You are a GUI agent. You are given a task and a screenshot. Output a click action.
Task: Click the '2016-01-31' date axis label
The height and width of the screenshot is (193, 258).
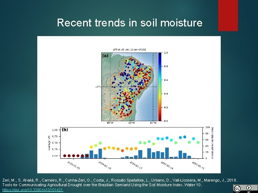click(x=198, y=165)
